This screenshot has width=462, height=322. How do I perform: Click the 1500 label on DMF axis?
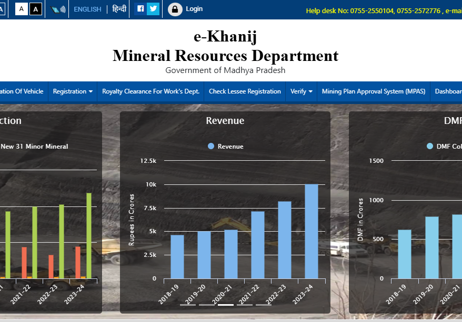pyautogui.click(x=376, y=161)
